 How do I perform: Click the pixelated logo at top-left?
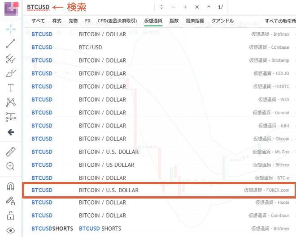tap(12, 8)
